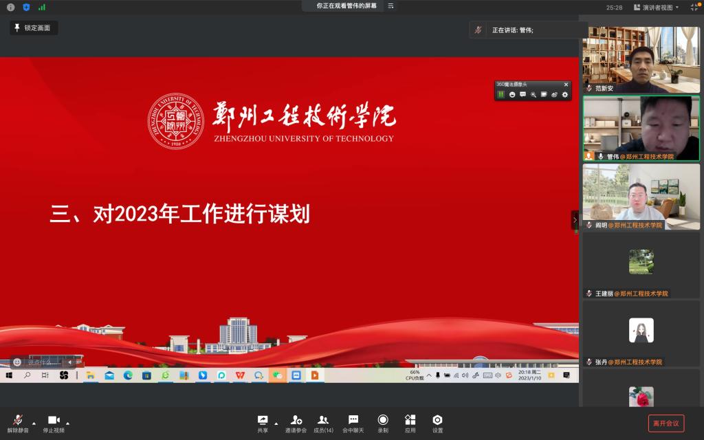Open green 360 browser icon in shared taskbar
The width and height of the screenshot is (704, 440).
[165, 375]
